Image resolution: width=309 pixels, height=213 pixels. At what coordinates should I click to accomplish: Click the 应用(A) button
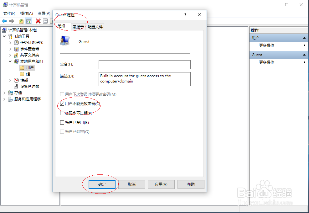pos(161,184)
